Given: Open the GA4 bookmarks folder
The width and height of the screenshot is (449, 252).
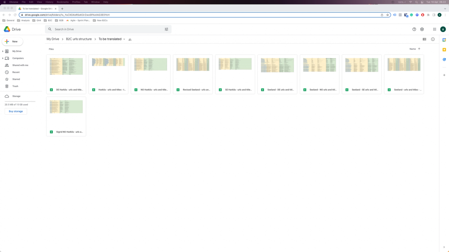Looking at the screenshot, I should (37, 21).
